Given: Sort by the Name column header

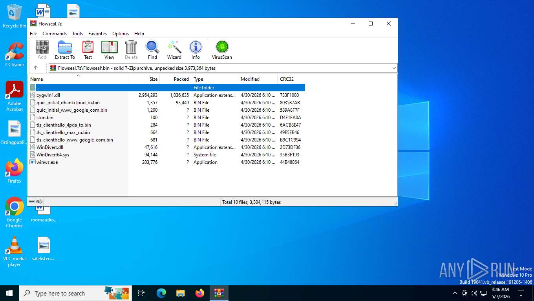Looking at the screenshot, I should (x=78, y=79).
